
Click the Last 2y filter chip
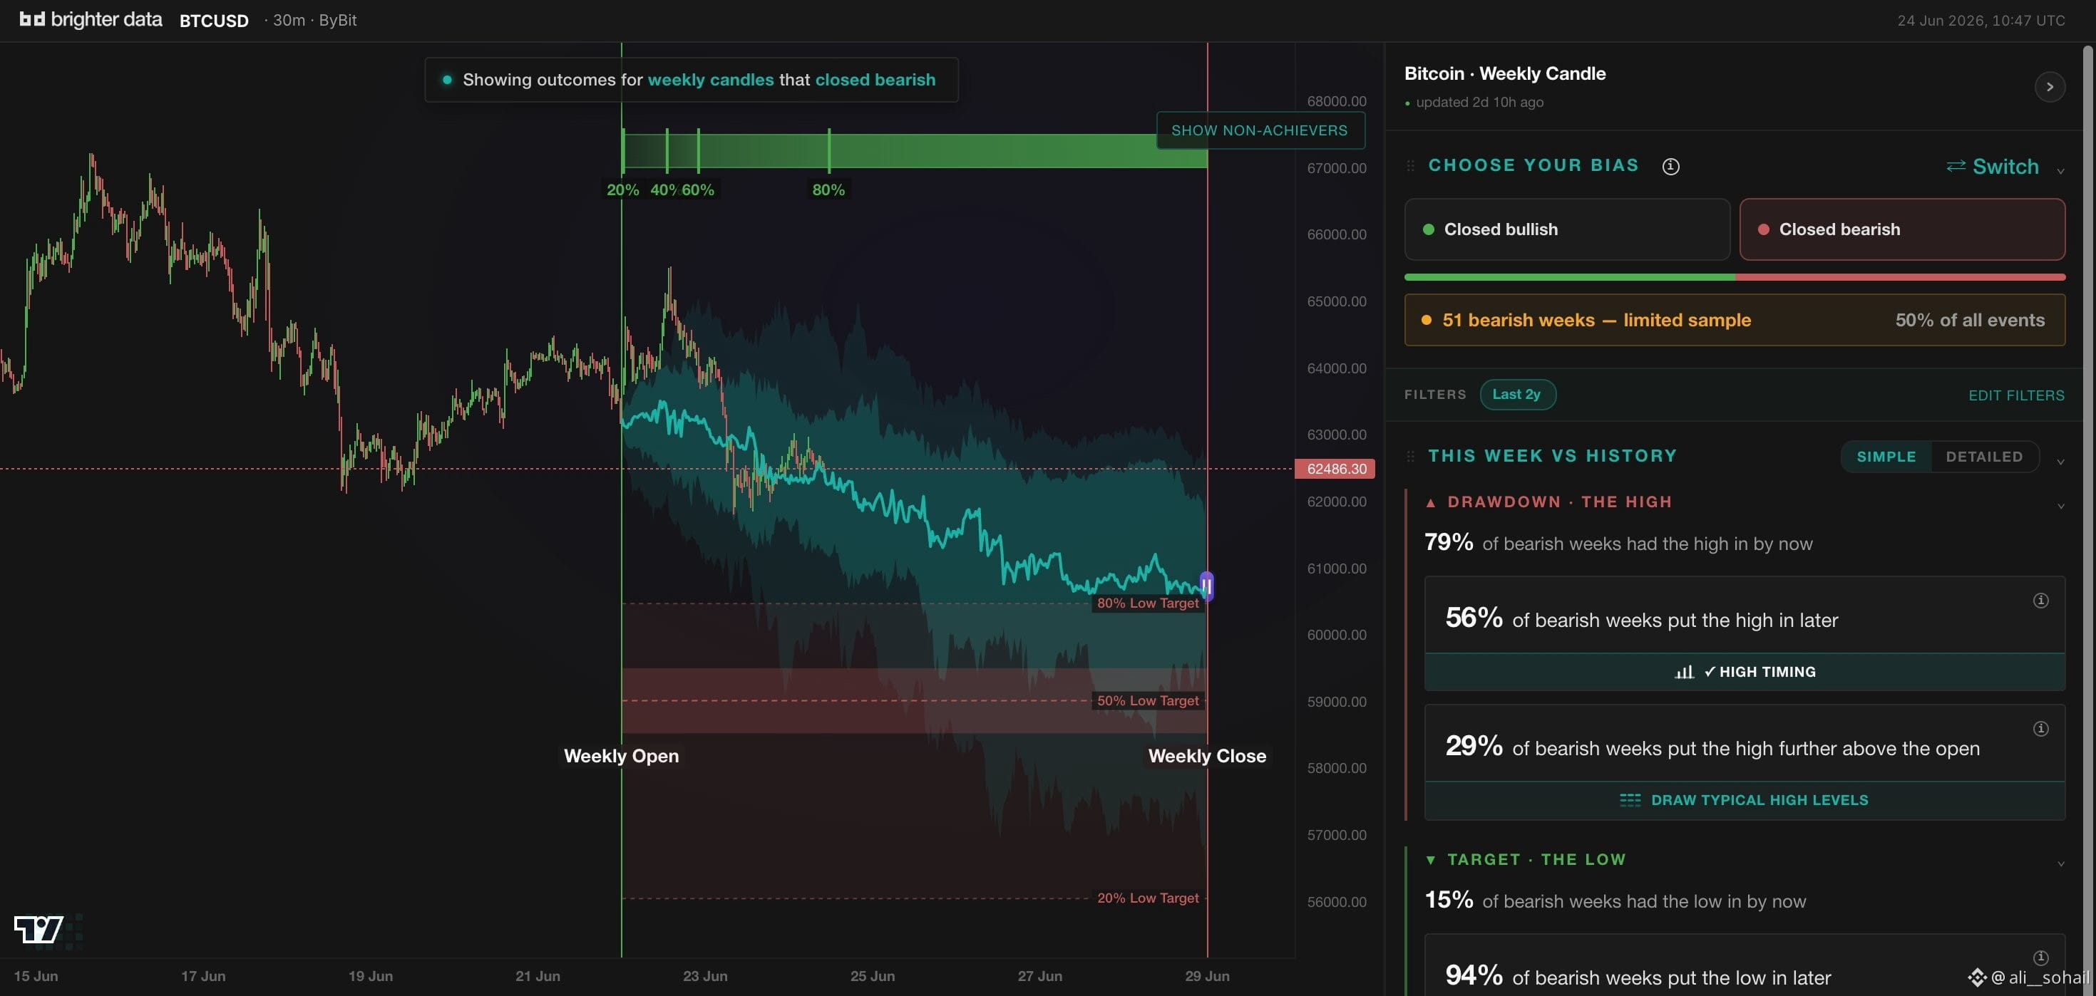click(1516, 394)
